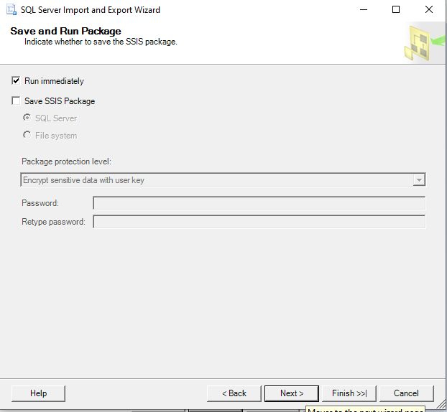
Task: Select the SQL Server radio option
Action: point(27,118)
